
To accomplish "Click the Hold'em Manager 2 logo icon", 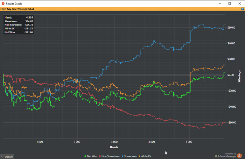I will click(x=239, y=156).
